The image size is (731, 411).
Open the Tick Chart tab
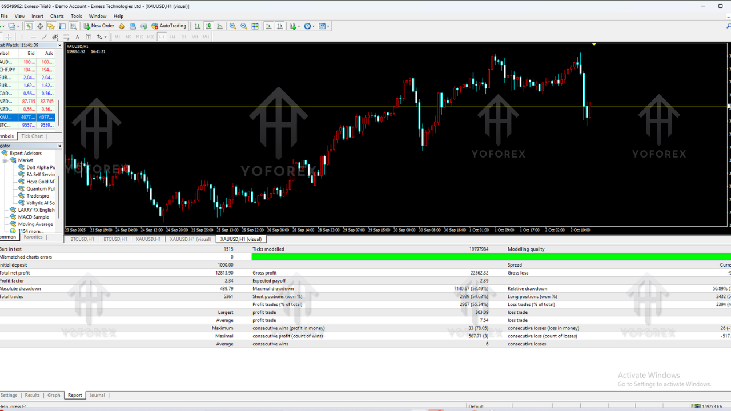[31, 136]
